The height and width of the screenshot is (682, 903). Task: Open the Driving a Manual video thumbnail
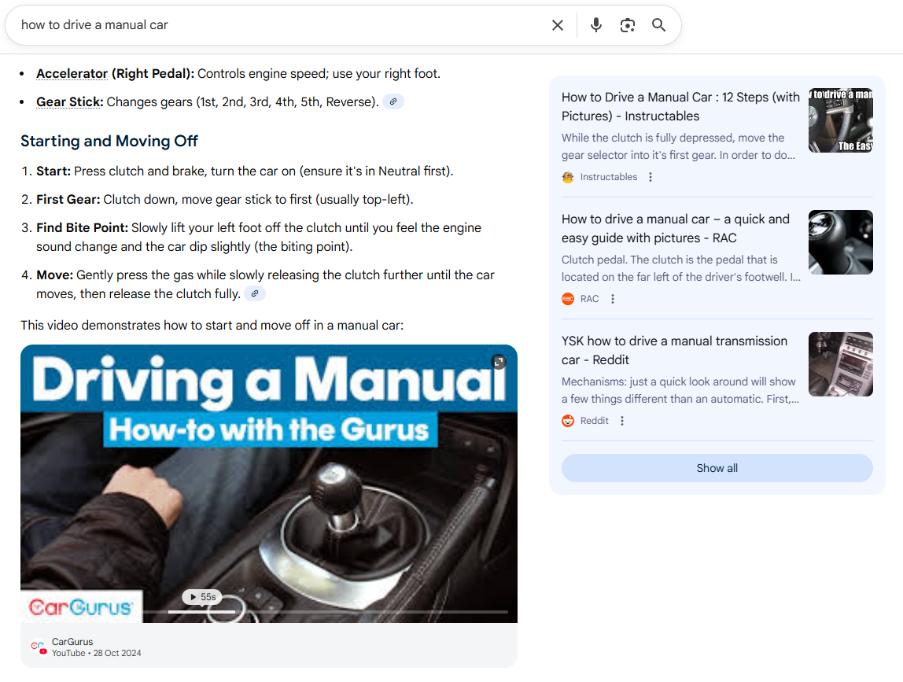point(269,483)
